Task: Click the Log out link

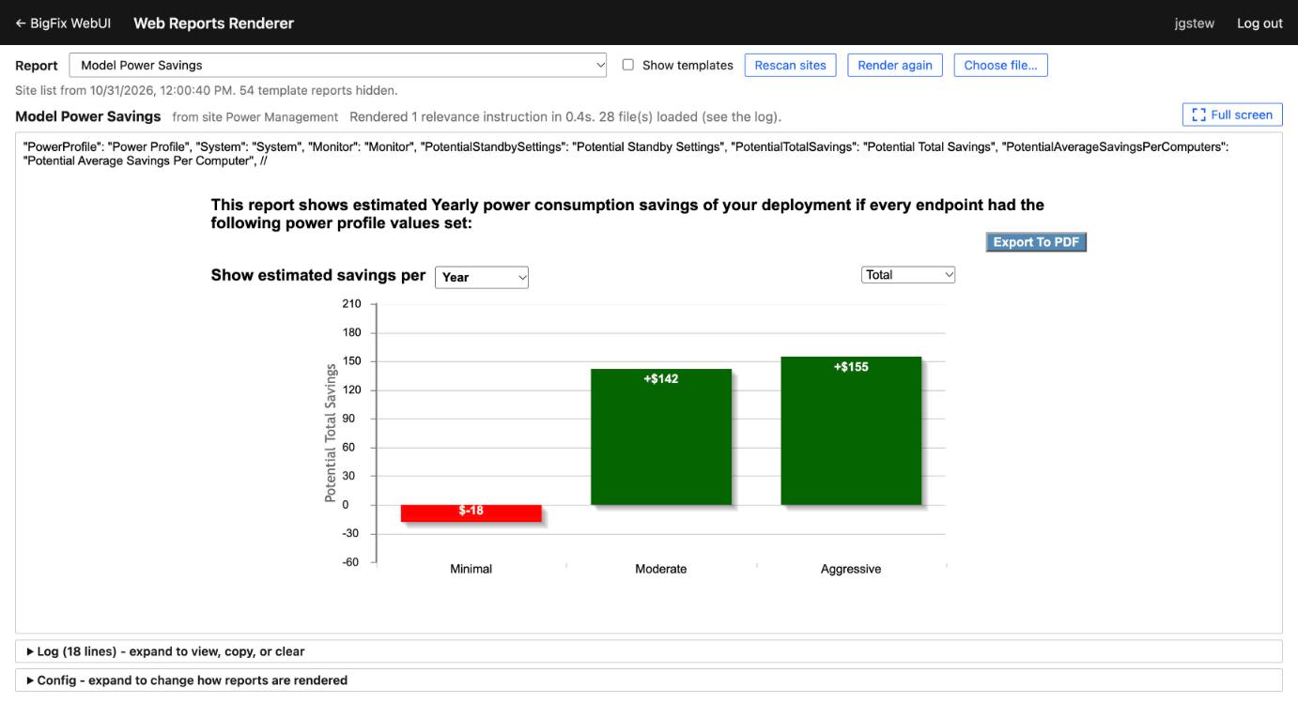Action: point(1259,23)
